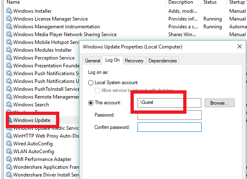Focus the Confirm password field

pos(170,127)
